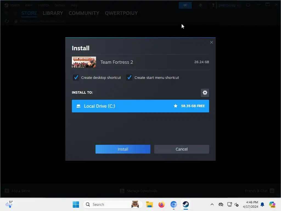Image resolution: width=281 pixels, height=211 pixels.
Task: Click the Team Fortress 2 title text
Action: 117,62
